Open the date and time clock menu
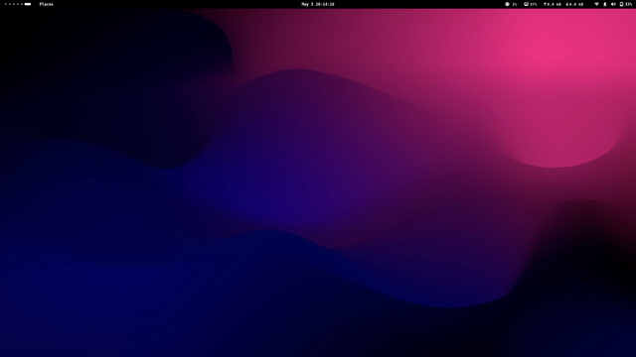 pos(318,4)
